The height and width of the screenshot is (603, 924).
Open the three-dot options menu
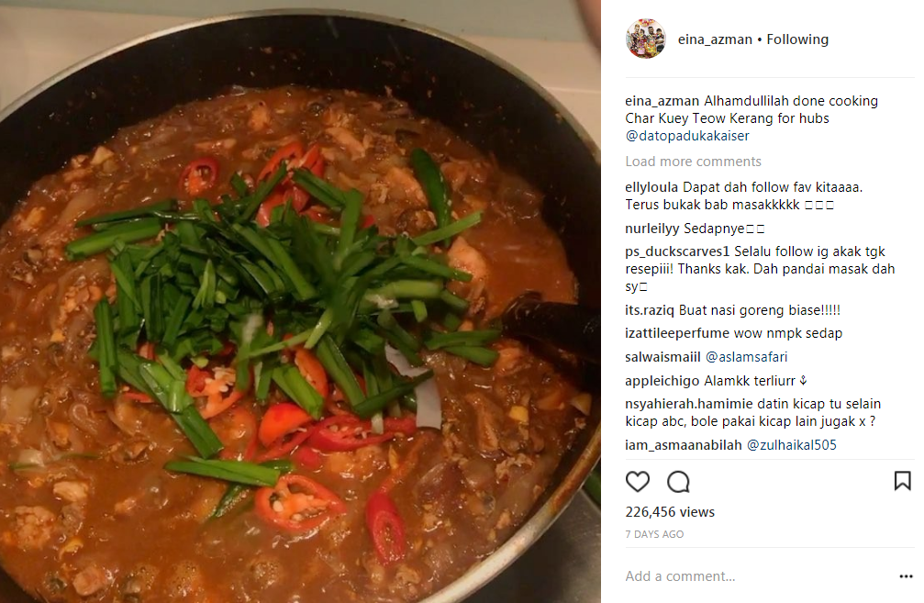tap(906, 575)
